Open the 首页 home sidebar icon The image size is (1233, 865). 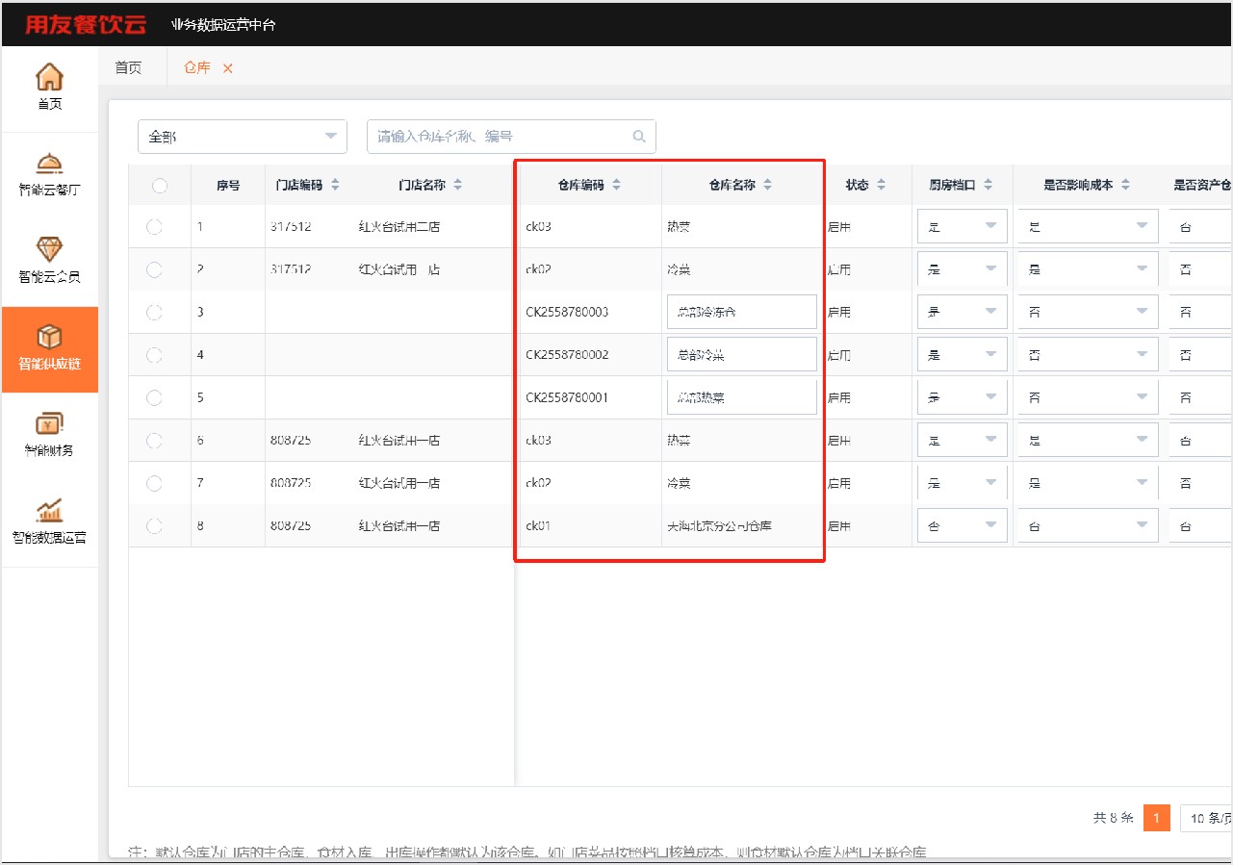tap(49, 78)
